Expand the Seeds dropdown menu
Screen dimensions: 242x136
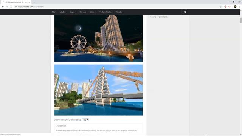tap(120, 12)
